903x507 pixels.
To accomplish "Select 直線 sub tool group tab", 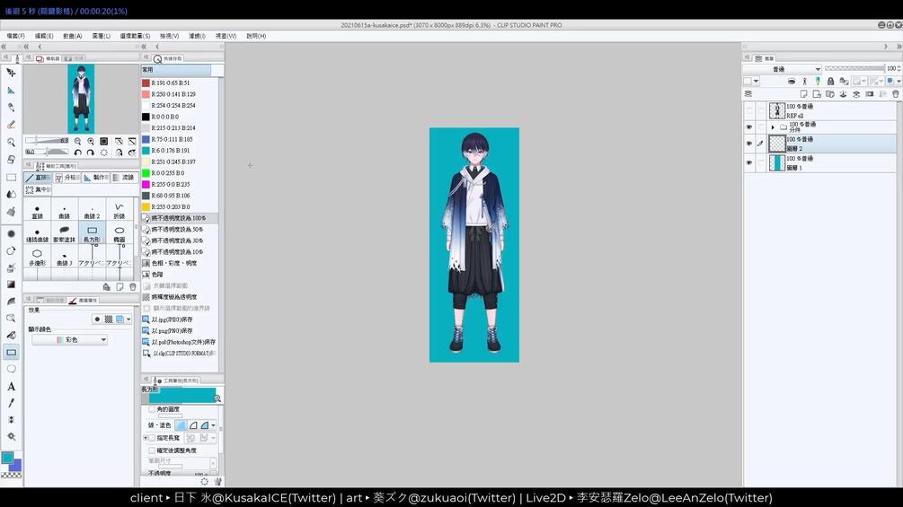I will 38,178.
